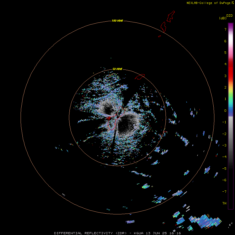
Task: Click the northernmost red island outline
Action: (171, 16)
